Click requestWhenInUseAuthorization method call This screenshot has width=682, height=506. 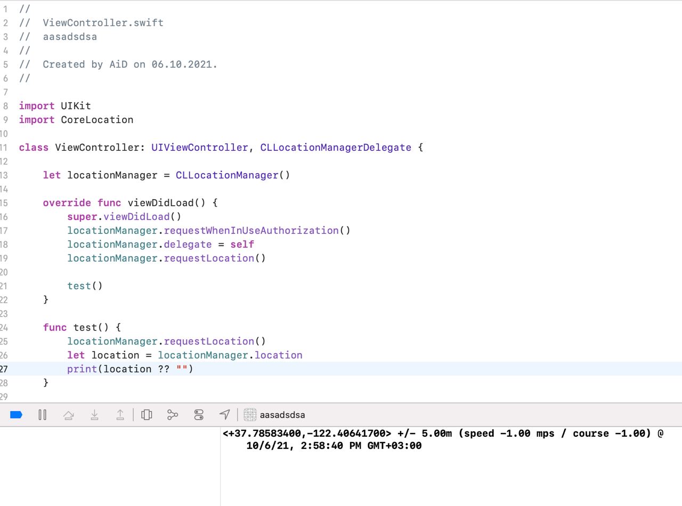[257, 231]
